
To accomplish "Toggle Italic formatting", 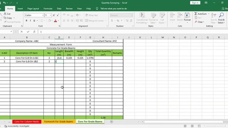I will [x=30, y=21].
